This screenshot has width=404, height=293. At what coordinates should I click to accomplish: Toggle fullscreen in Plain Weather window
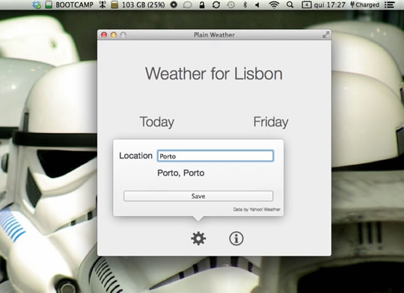tap(325, 35)
